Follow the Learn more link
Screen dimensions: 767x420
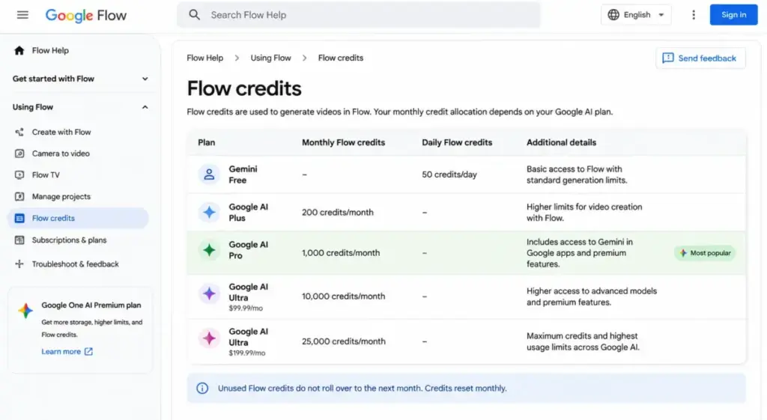61,352
